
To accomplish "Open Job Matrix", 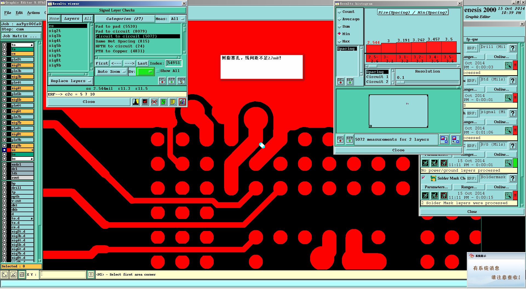I will click(21, 36).
